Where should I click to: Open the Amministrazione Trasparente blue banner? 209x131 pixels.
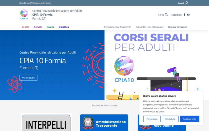tap(104, 123)
